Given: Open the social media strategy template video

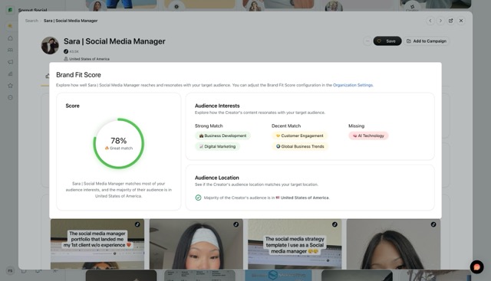Looking at the screenshot, I should click(295, 244).
